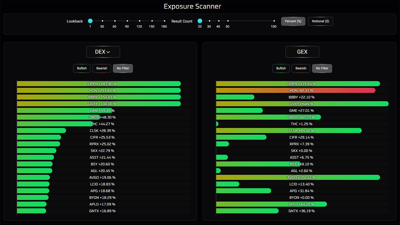Click the GEX panel header button
Screen dimensions: 400x225
coord(302,52)
